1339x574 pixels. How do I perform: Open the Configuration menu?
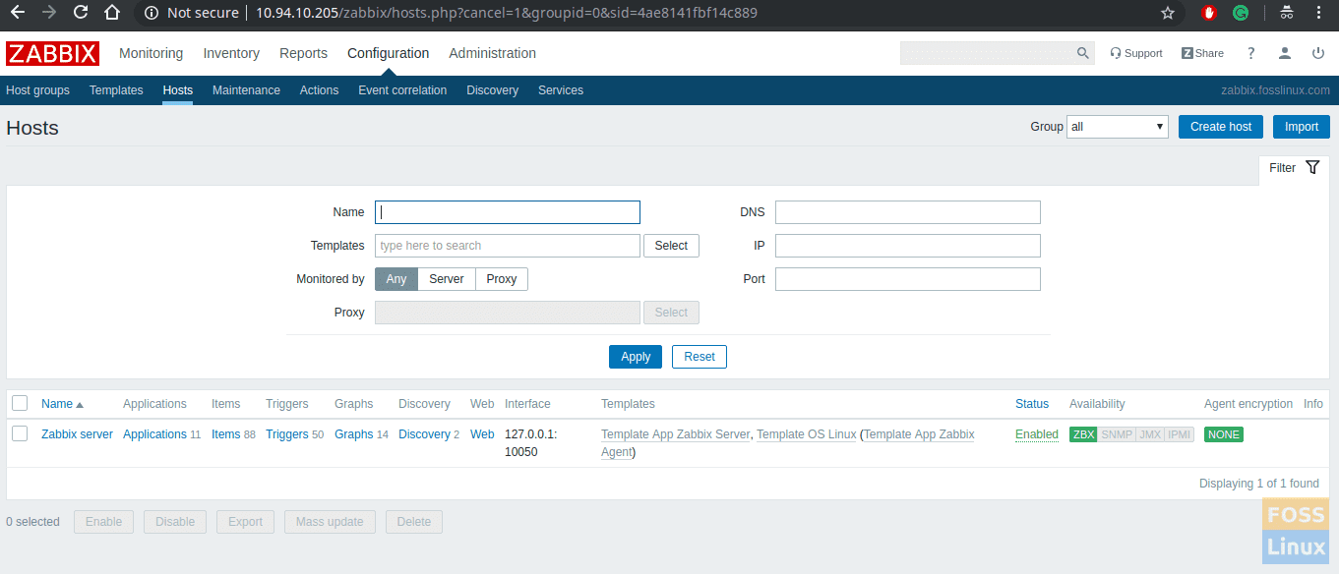(389, 53)
